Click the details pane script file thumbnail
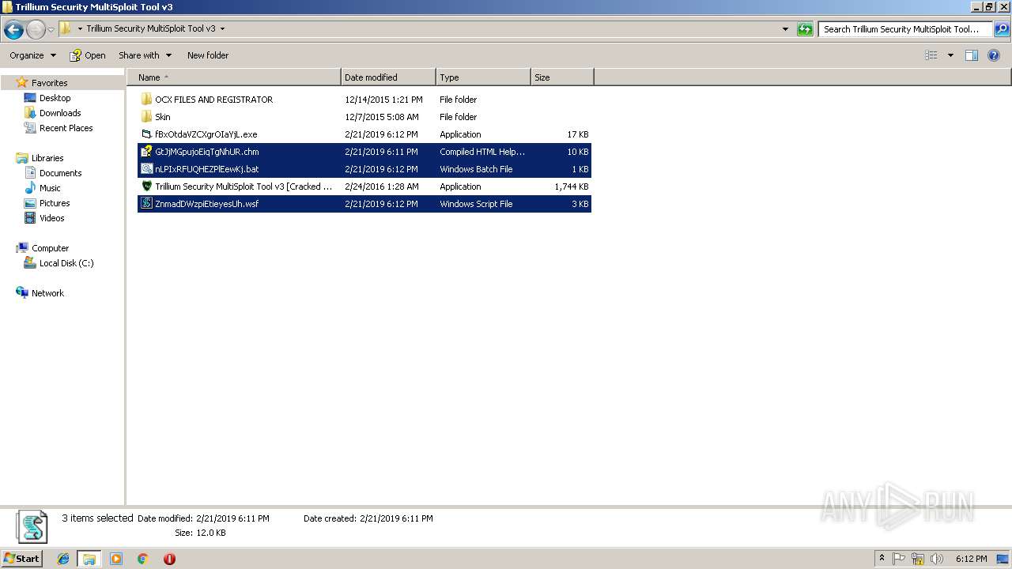 click(32, 526)
